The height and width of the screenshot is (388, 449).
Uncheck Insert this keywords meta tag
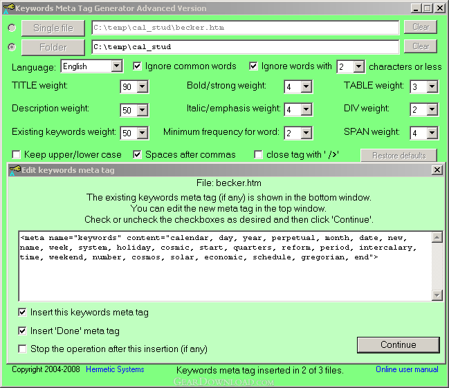pos(22,312)
